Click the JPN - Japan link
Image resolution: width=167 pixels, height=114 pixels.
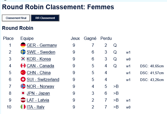(x=38, y=93)
